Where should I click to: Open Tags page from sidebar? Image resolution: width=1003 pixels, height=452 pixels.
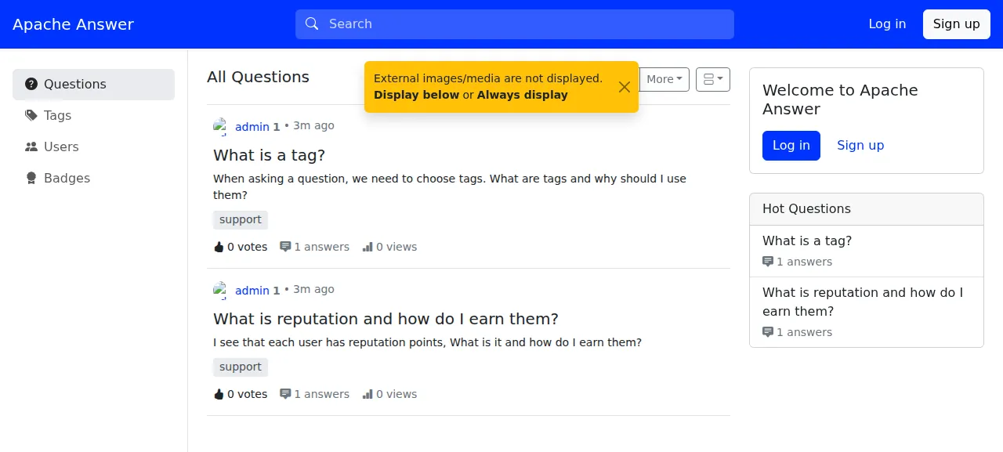coord(93,116)
